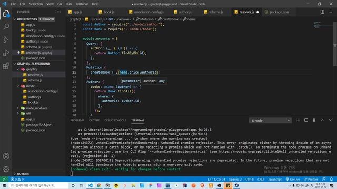Open the Edit menu
The width and height of the screenshot is (337, 189).
(22, 4)
